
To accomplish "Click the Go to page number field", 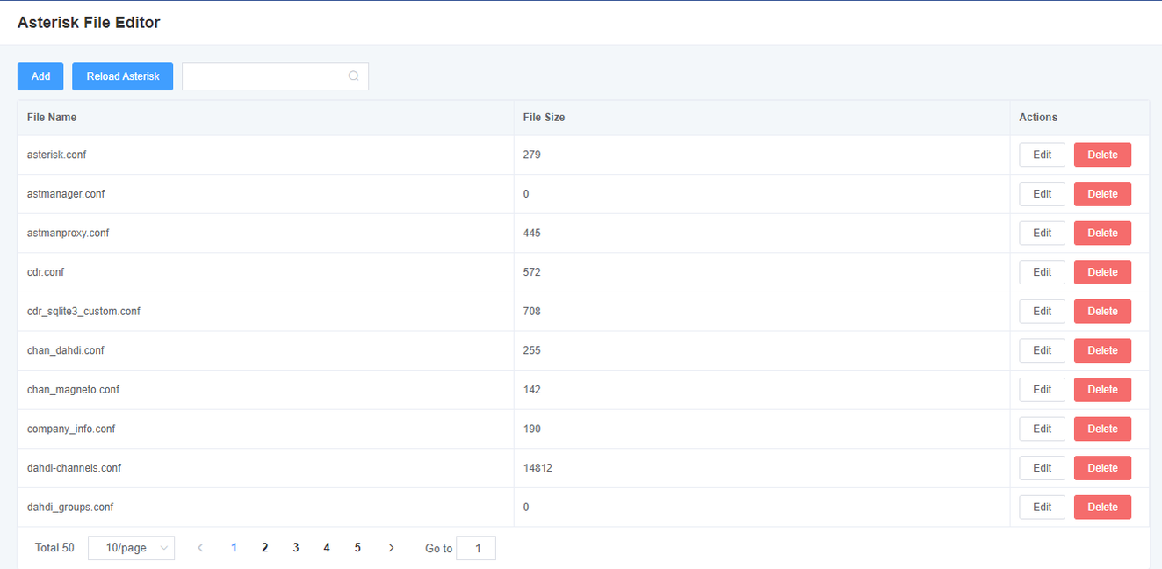I will [x=476, y=549].
